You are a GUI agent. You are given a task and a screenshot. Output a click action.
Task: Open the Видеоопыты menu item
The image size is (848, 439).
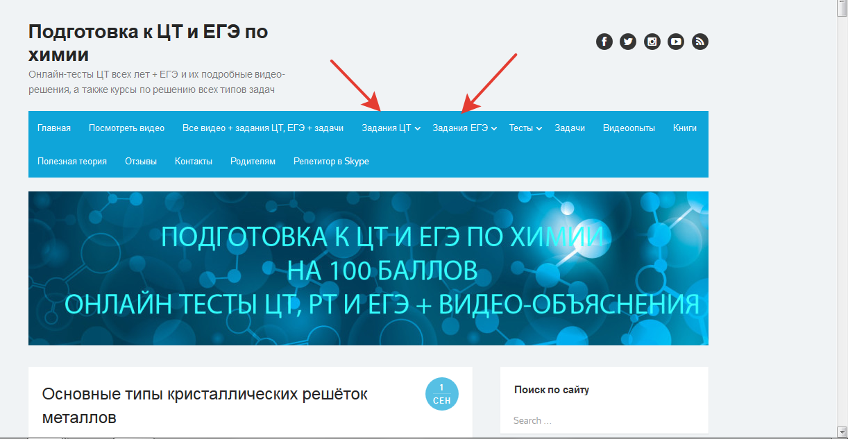[x=629, y=128]
